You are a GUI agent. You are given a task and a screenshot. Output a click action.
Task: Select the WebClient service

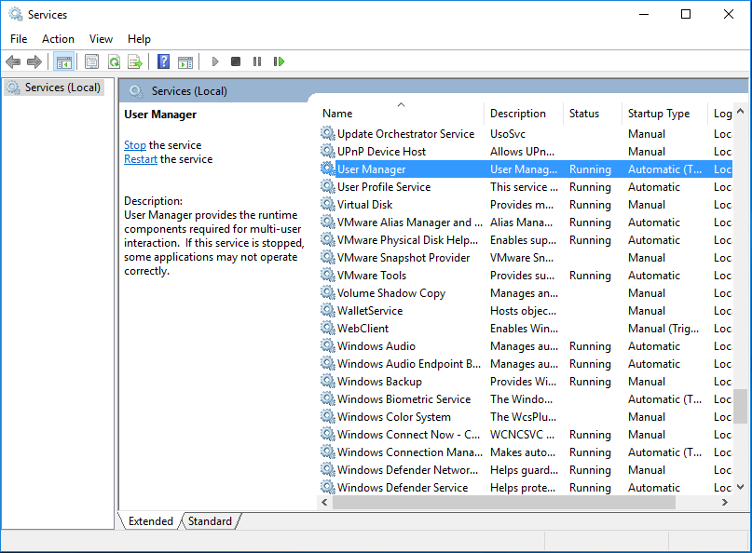point(526,329)
